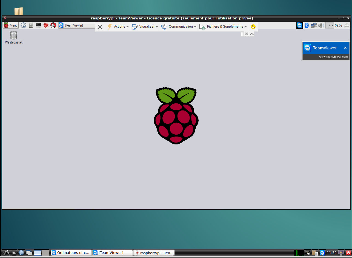
Task: Click the network icon in host tray
Action: click(308, 253)
